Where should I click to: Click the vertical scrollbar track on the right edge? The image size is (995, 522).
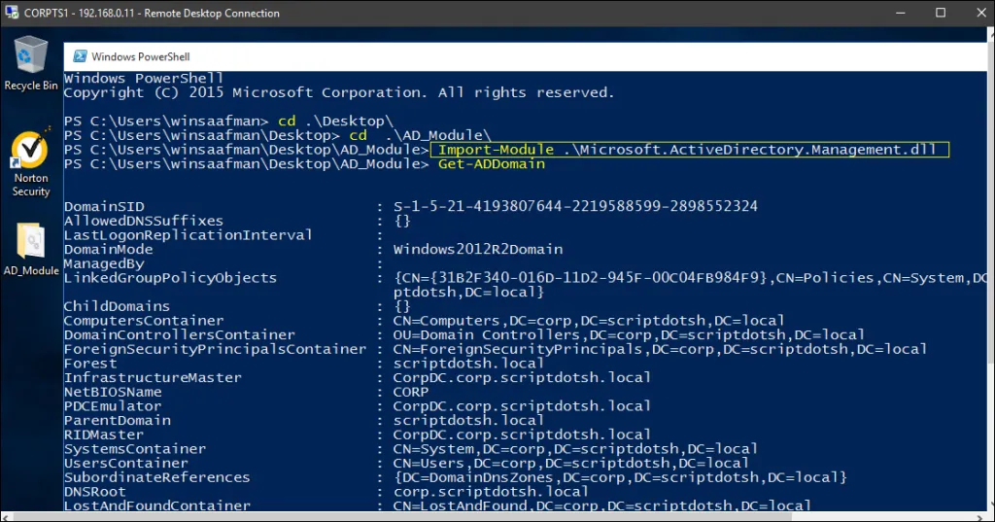pyautogui.click(x=991, y=273)
